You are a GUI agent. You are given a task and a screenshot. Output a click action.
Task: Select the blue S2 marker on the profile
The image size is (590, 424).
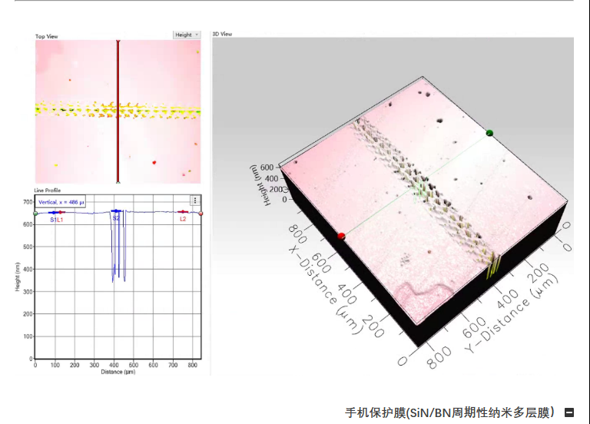[x=116, y=211]
